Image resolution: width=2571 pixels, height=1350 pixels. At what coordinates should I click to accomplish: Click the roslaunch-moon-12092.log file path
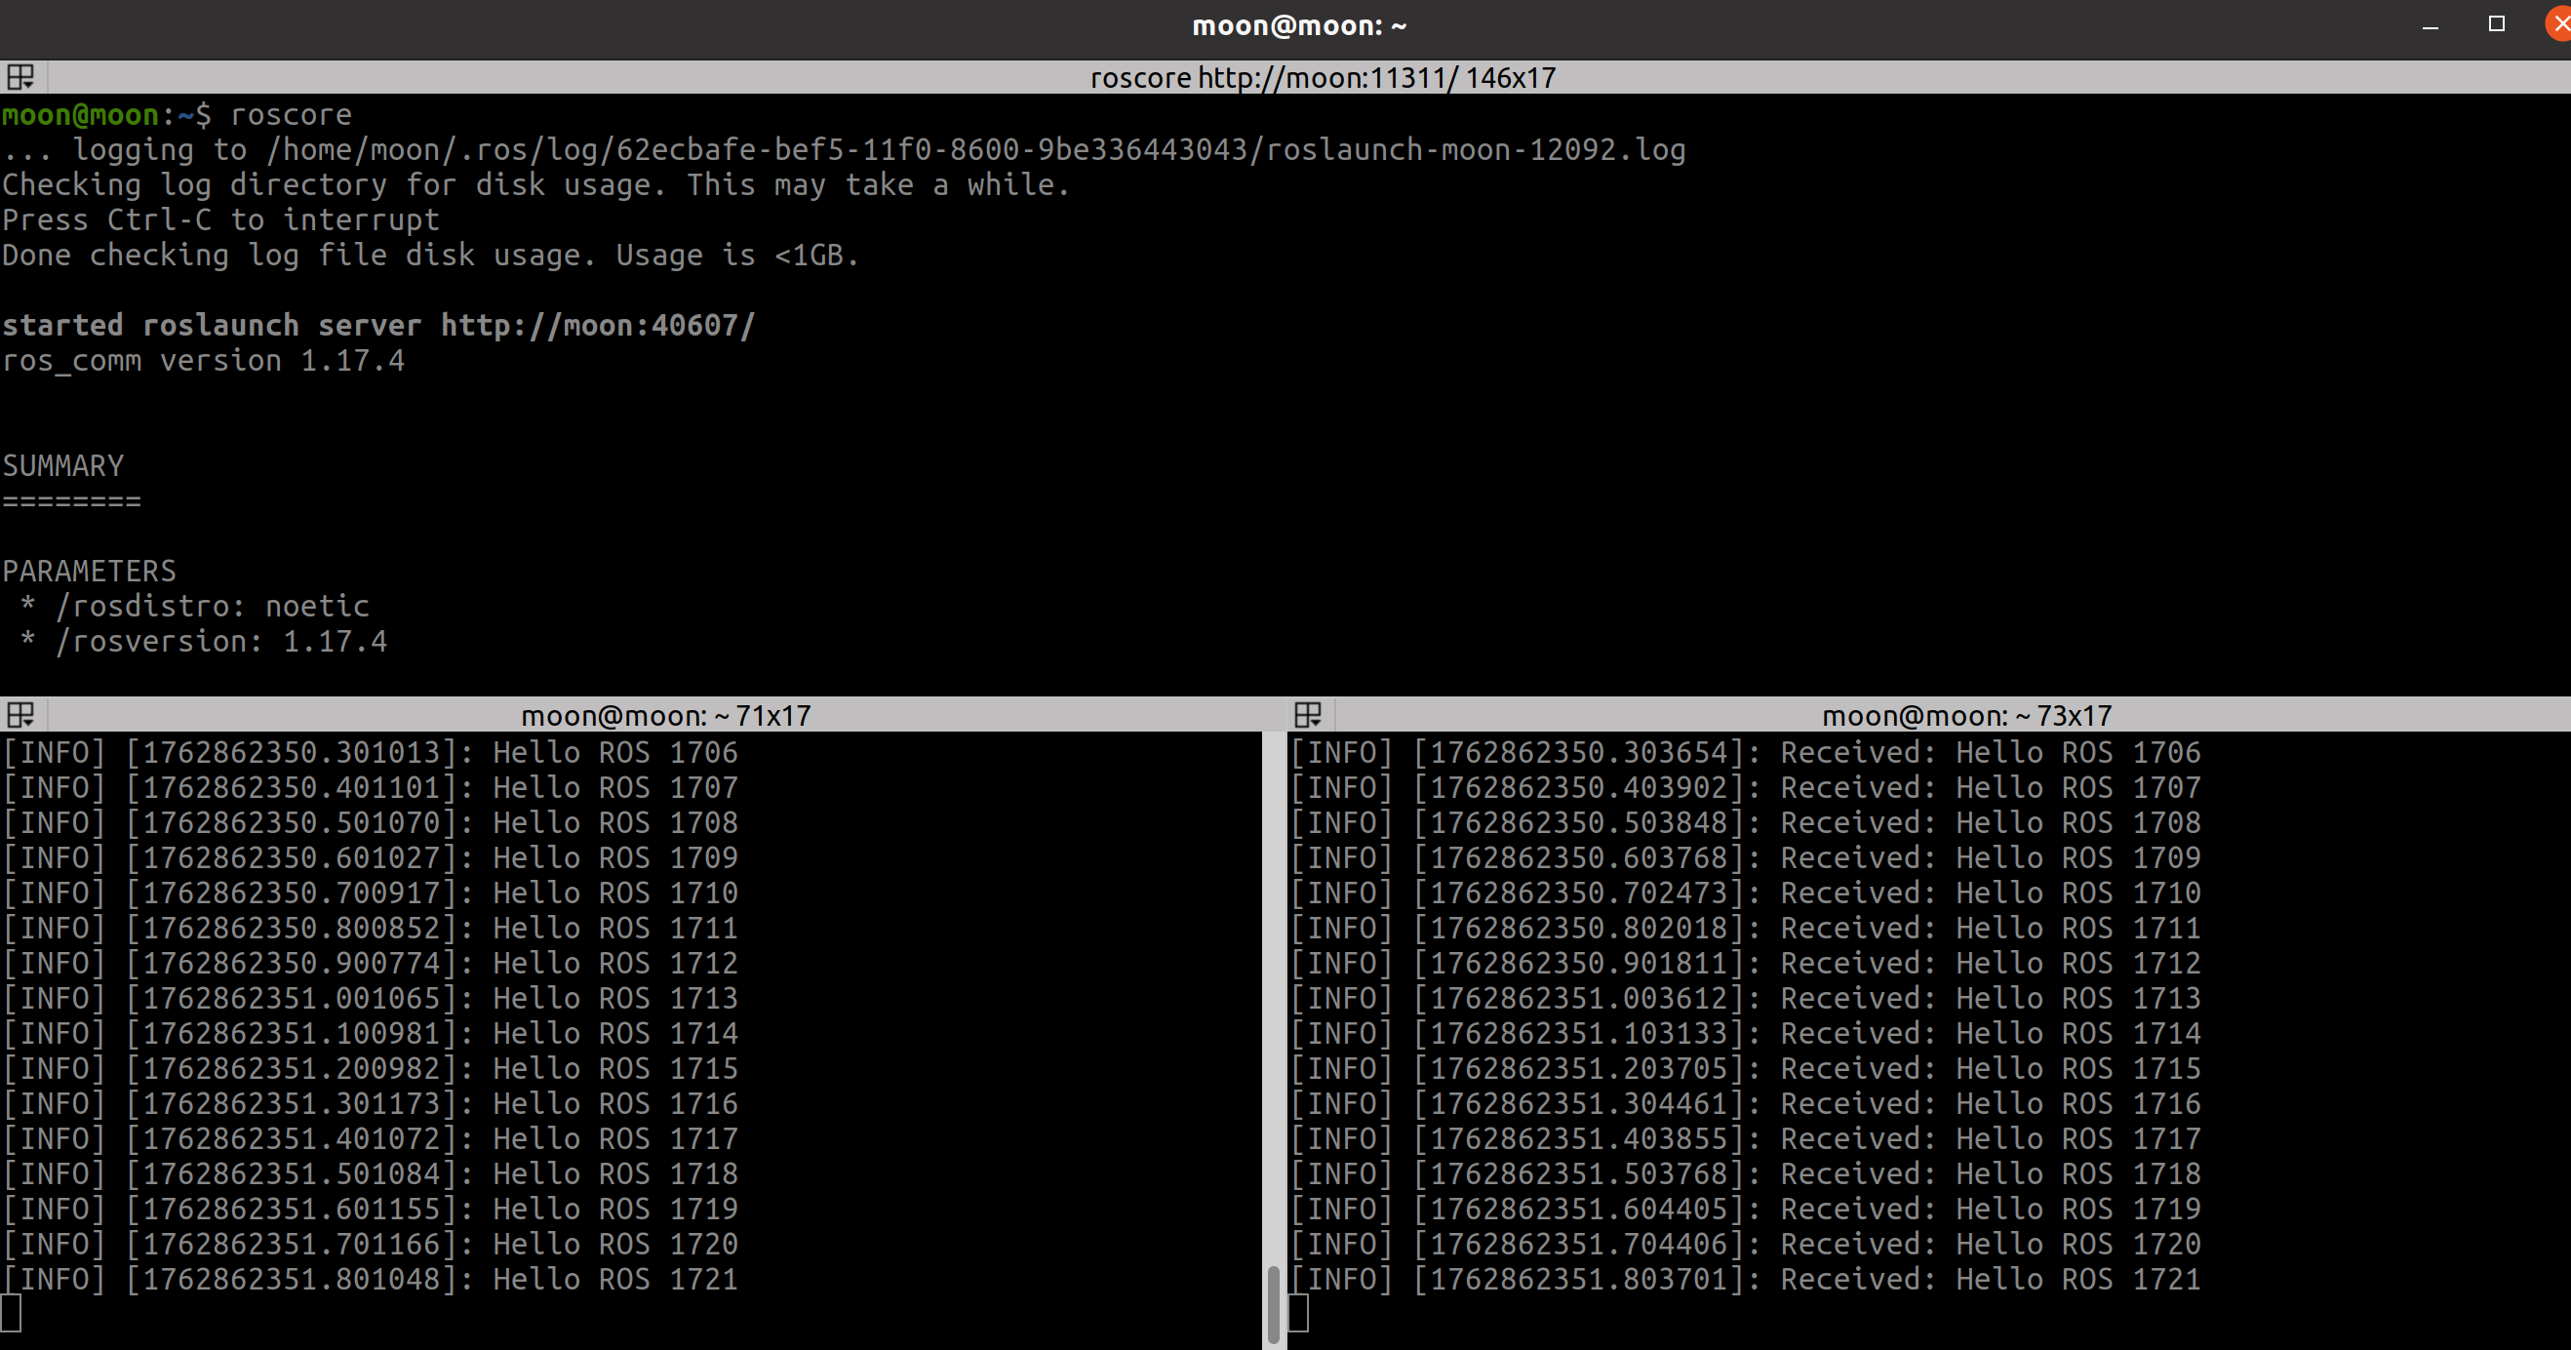1475,150
